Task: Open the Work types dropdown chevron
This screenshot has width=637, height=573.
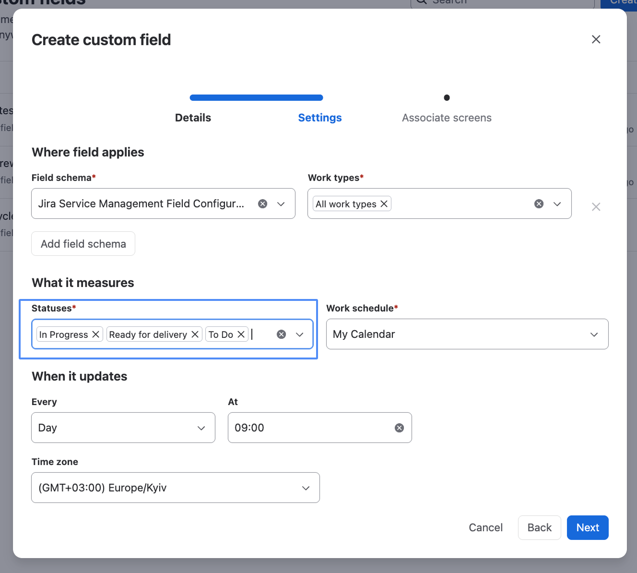Action: pos(557,204)
